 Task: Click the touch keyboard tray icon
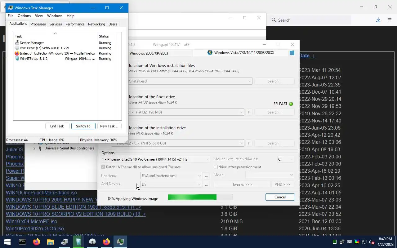(350, 242)
